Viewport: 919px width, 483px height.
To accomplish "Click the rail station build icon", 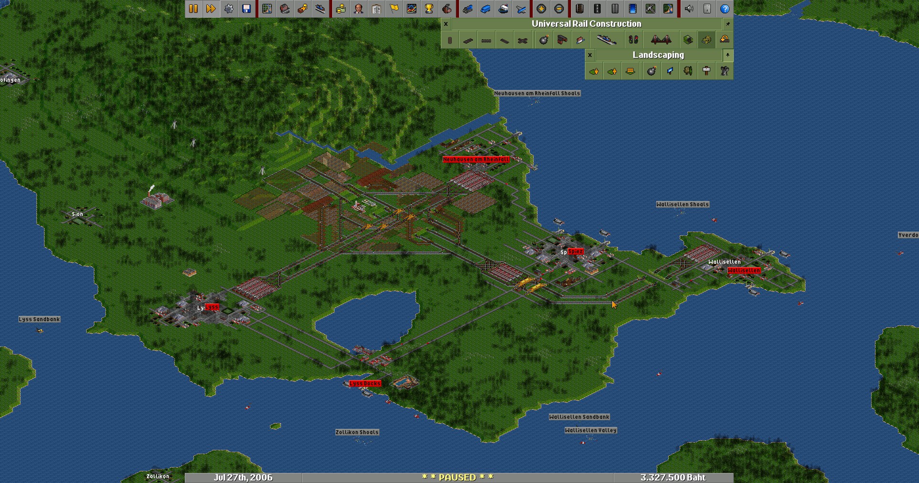I will (606, 40).
